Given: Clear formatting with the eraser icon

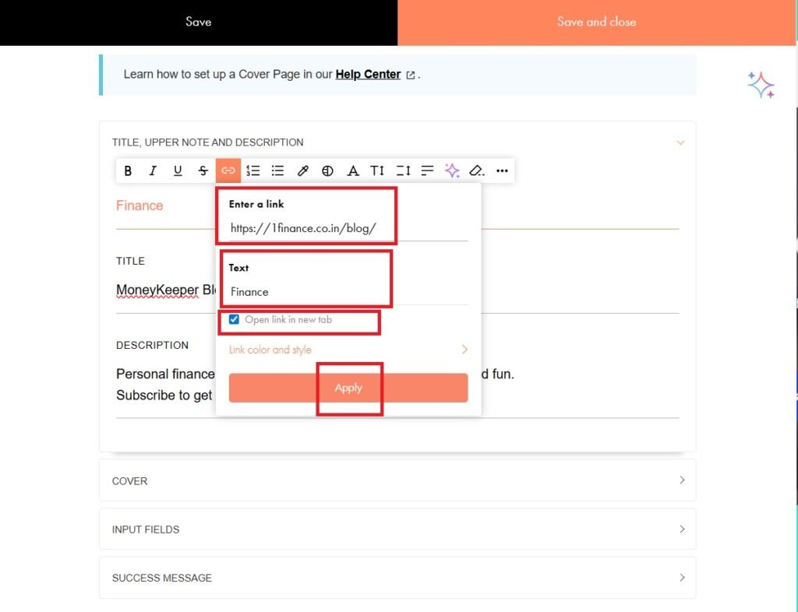Looking at the screenshot, I should click(477, 171).
